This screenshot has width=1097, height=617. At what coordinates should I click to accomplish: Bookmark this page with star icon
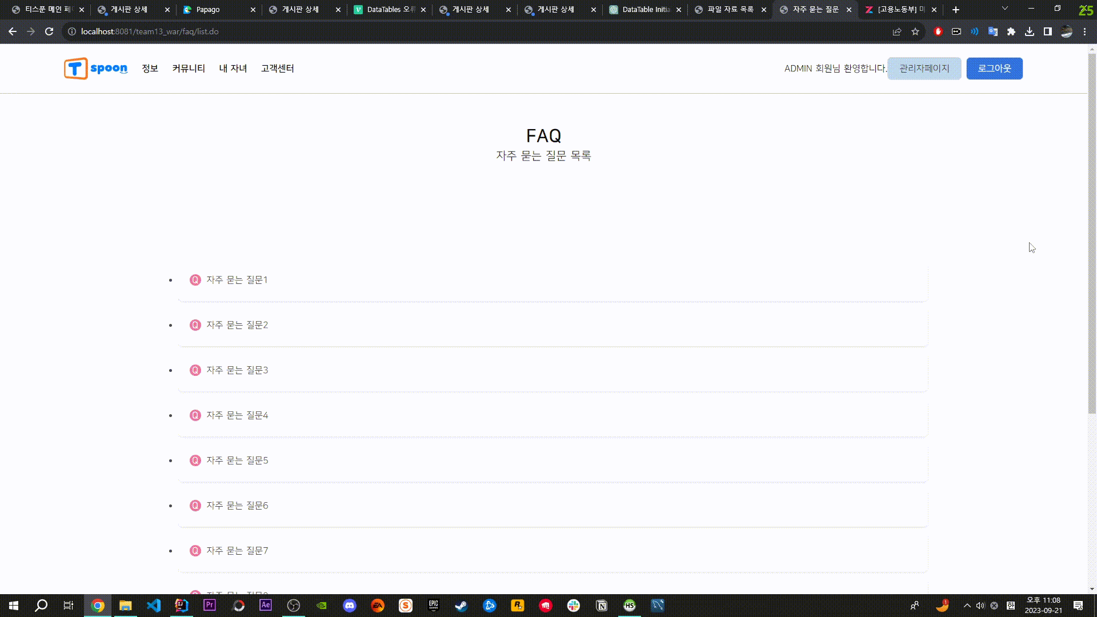click(x=915, y=31)
